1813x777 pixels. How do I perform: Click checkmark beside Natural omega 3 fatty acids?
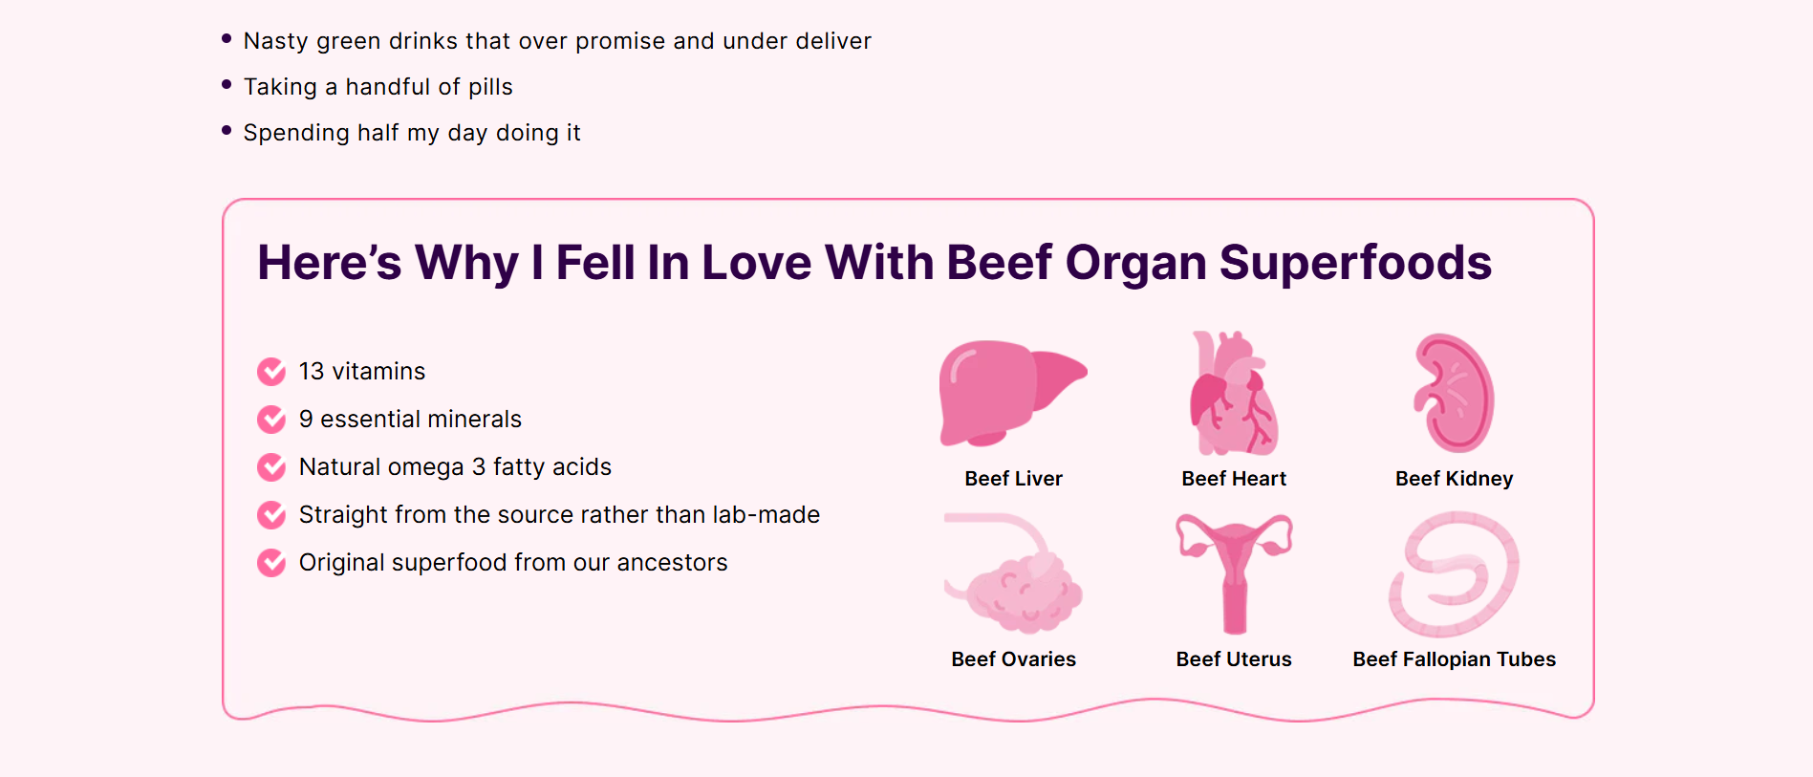click(x=271, y=466)
